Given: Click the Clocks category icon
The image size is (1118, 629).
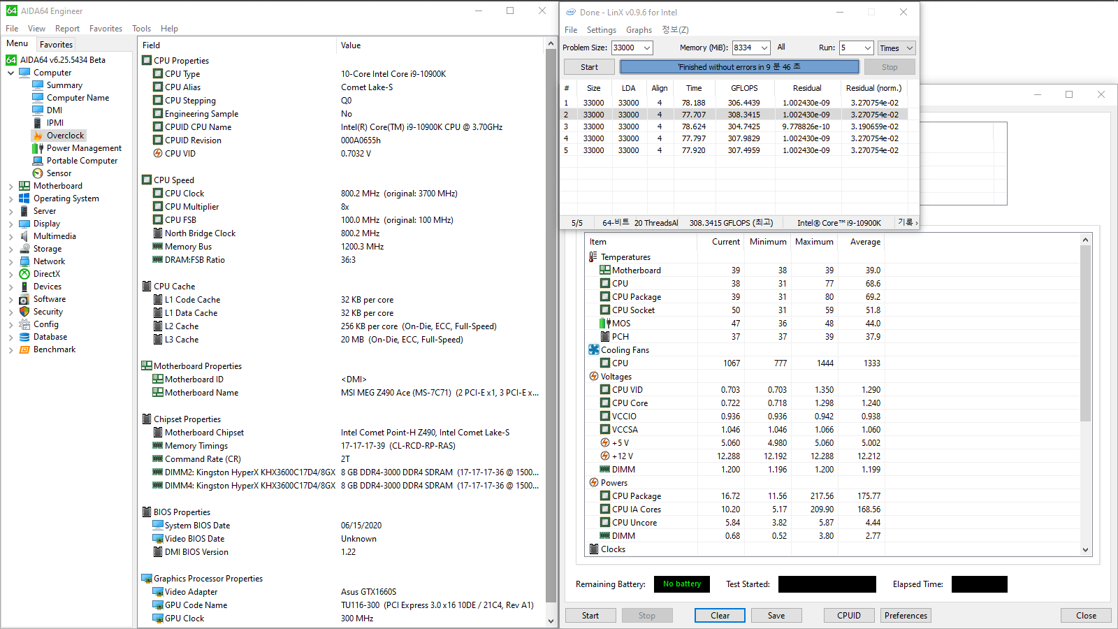Looking at the screenshot, I should coord(594,549).
